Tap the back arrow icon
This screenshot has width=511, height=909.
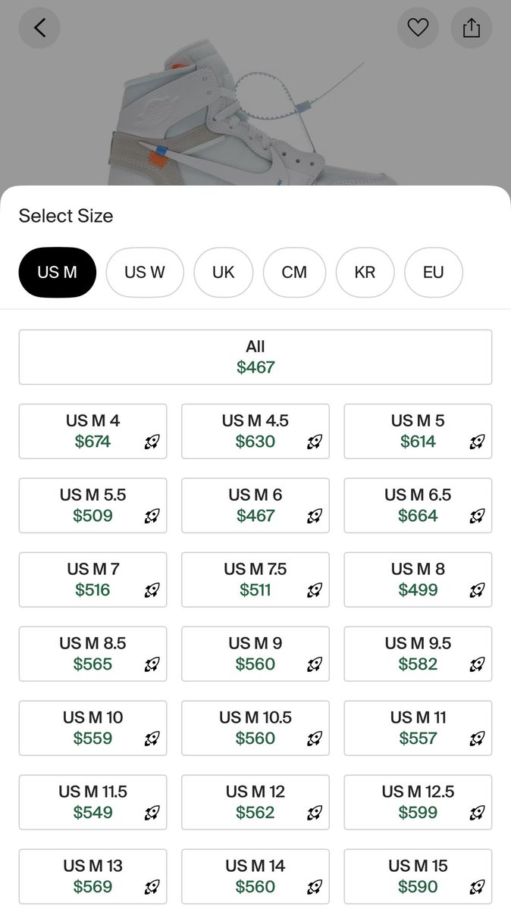(39, 28)
